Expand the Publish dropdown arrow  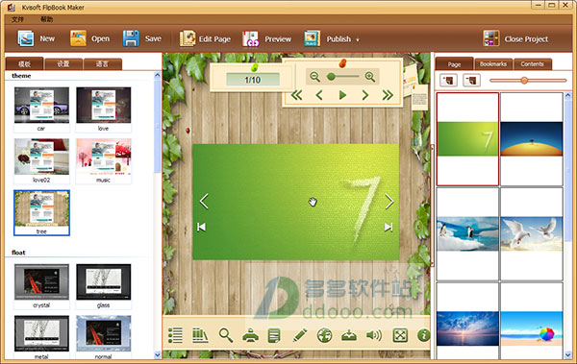point(358,39)
